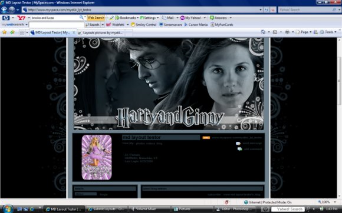Screen dimensions: 342x213
Task: Click the Favorites Center star icon
Action: pyautogui.click(x=4, y=32)
